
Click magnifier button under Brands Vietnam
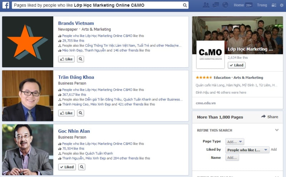(80, 59)
